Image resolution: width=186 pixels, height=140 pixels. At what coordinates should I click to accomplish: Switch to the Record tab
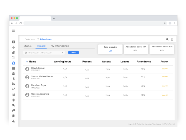pos(41,46)
